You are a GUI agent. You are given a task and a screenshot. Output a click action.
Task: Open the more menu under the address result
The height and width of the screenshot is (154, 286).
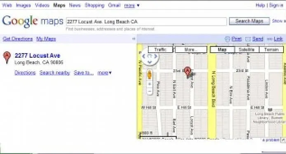[104, 73]
